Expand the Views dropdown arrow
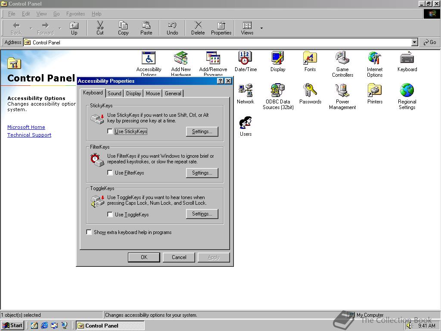The image size is (441, 331). [x=261, y=28]
